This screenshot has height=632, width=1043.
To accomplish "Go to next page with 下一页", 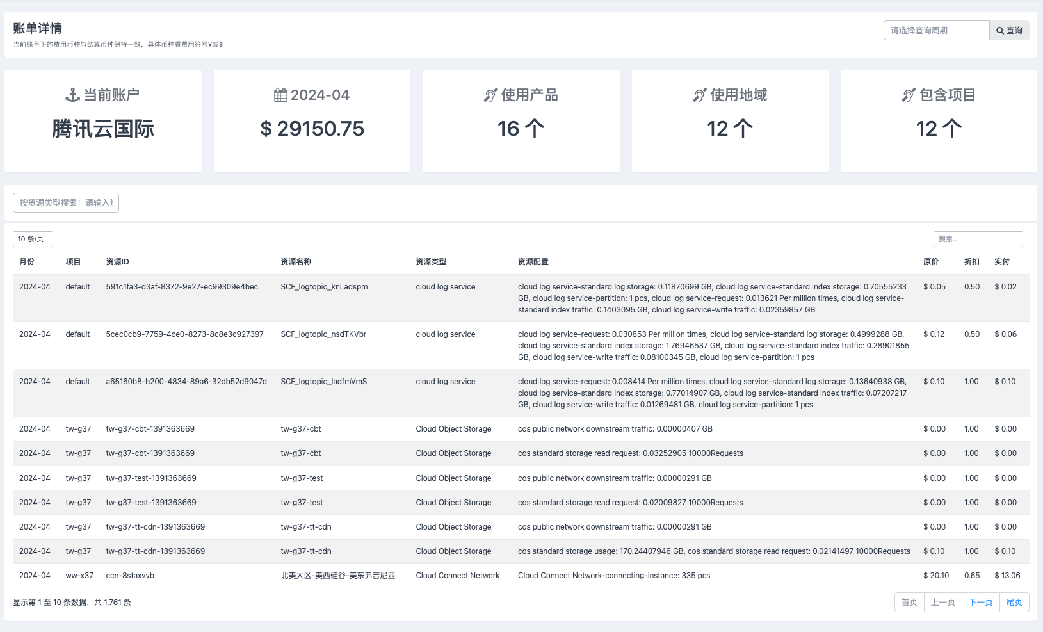I will [980, 603].
